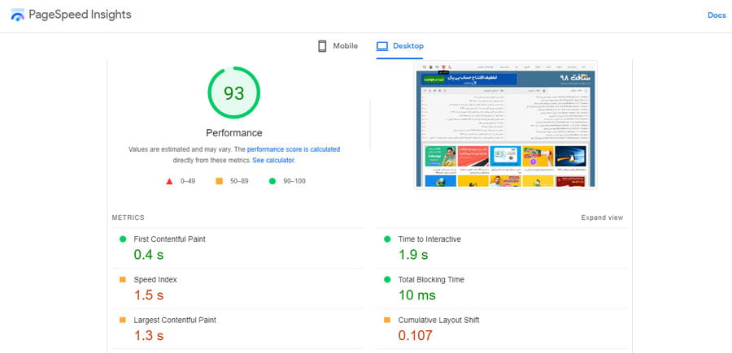732x353 pixels.
Task: Click the PageSpeed Insights logo icon
Action: click(17, 15)
